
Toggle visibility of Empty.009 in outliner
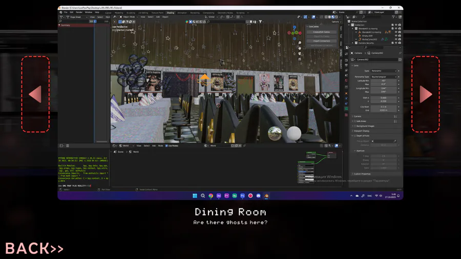click(x=396, y=35)
